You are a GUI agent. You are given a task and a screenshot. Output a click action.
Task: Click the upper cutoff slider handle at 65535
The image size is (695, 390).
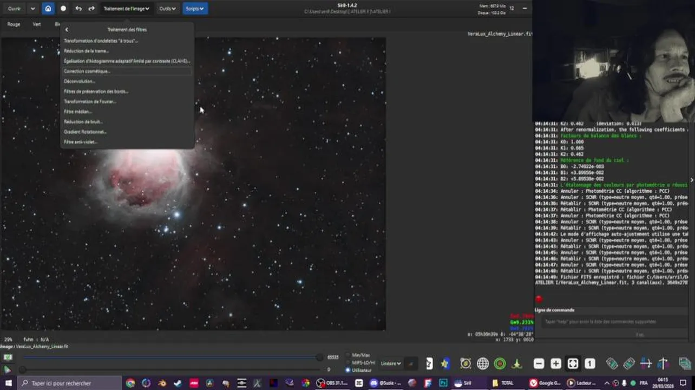(319, 357)
